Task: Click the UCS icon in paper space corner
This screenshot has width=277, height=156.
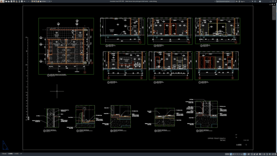Action: pos(5,145)
